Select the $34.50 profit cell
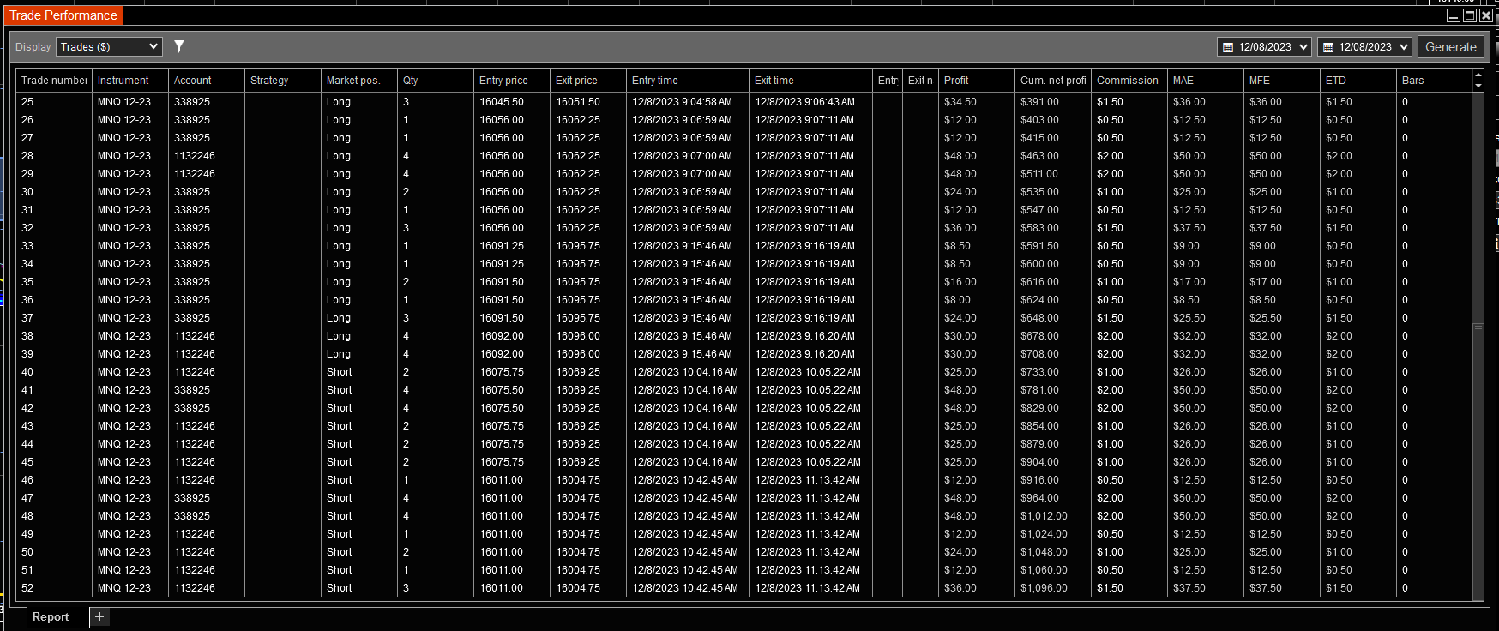 click(x=977, y=102)
